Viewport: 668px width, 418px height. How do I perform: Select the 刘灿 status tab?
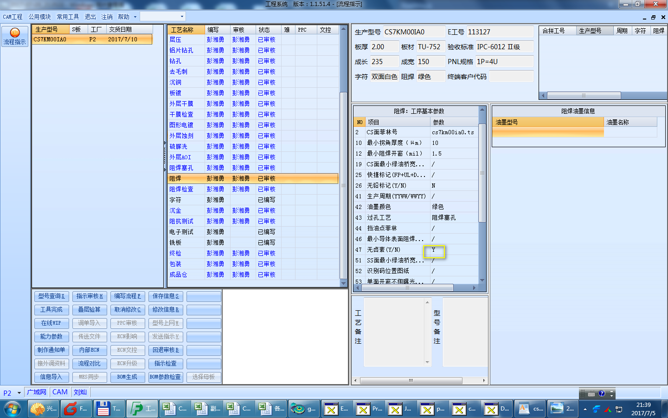point(80,392)
